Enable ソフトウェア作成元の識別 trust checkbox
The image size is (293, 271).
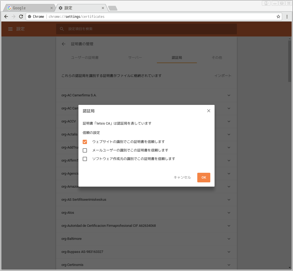coord(85,159)
